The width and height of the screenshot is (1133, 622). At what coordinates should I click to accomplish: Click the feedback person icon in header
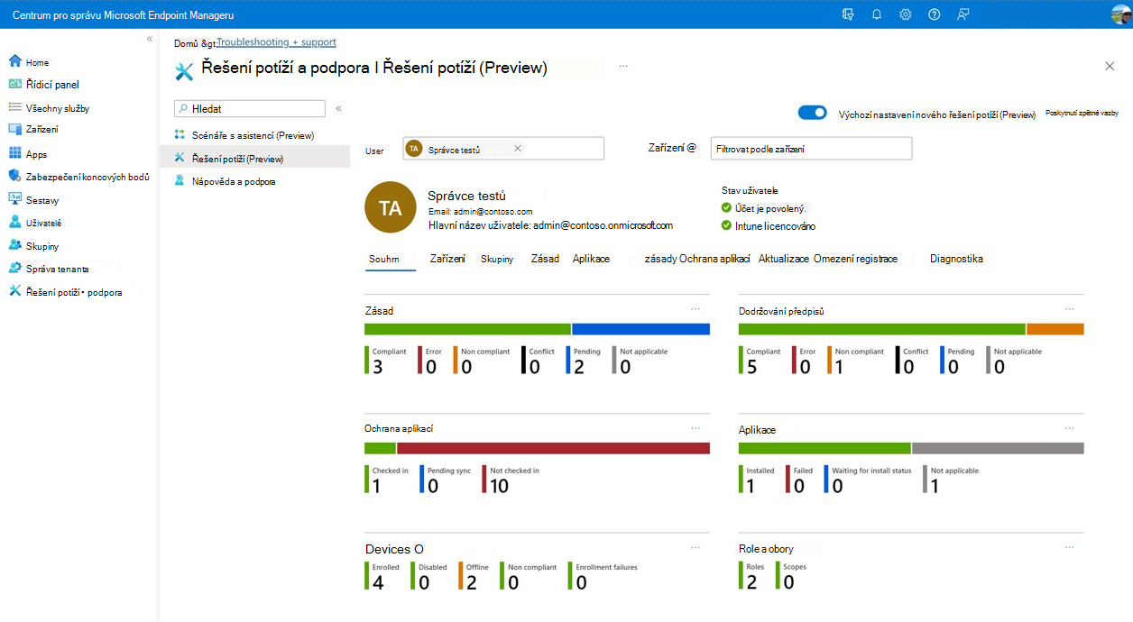pyautogui.click(x=963, y=14)
